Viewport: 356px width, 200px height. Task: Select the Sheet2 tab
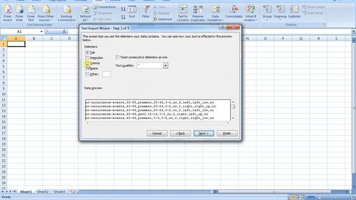[43, 192]
